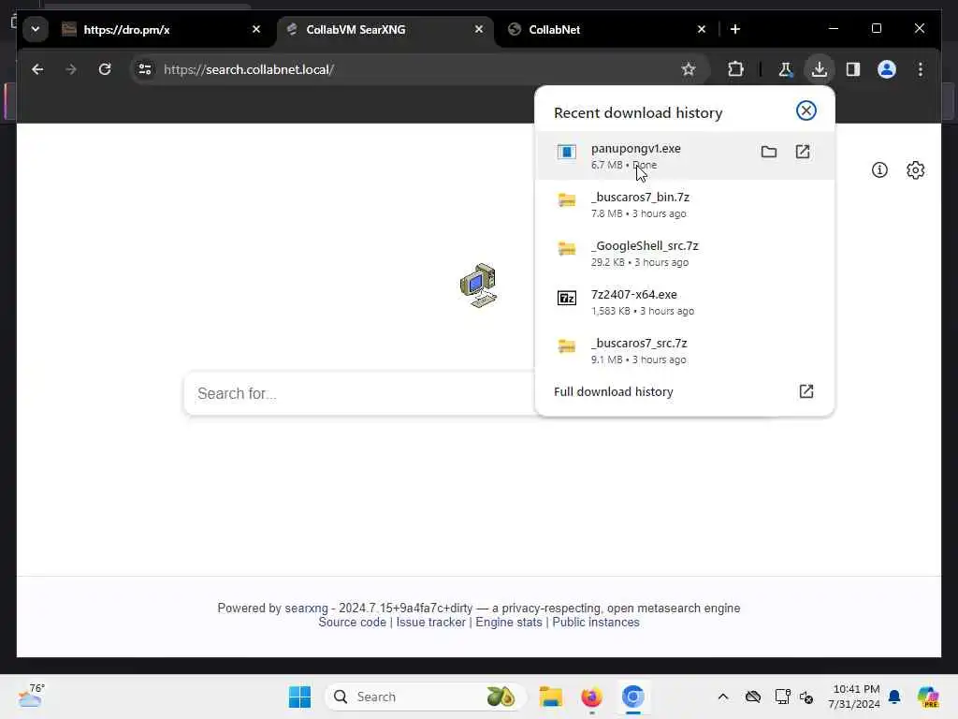Screen dimensions: 958x719
Task: Open the notification bell icon
Action: 894,697
